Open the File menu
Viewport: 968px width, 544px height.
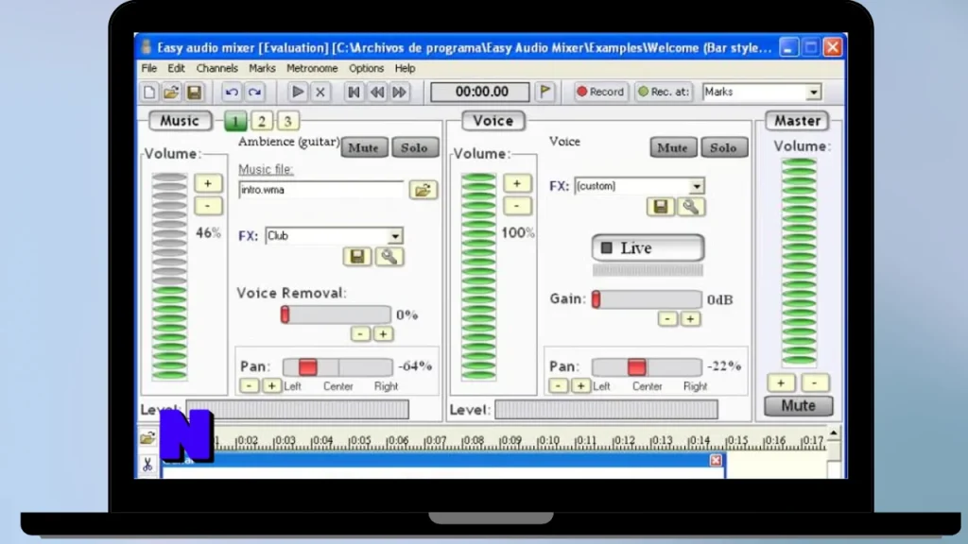coord(148,68)
